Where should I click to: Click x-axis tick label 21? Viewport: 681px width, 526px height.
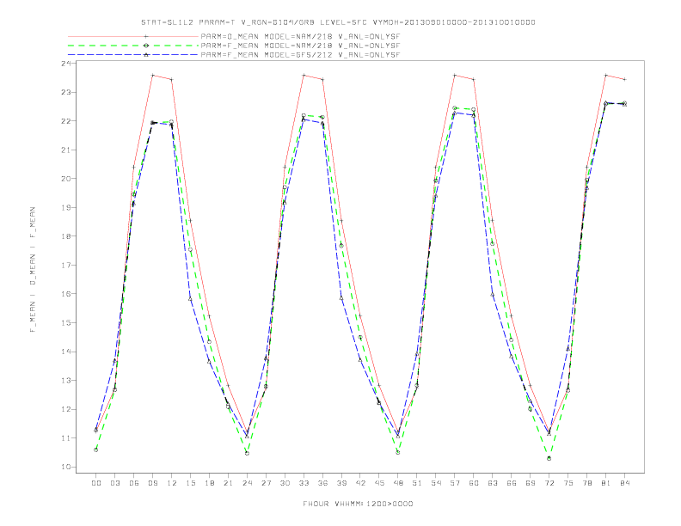(228, 483)
